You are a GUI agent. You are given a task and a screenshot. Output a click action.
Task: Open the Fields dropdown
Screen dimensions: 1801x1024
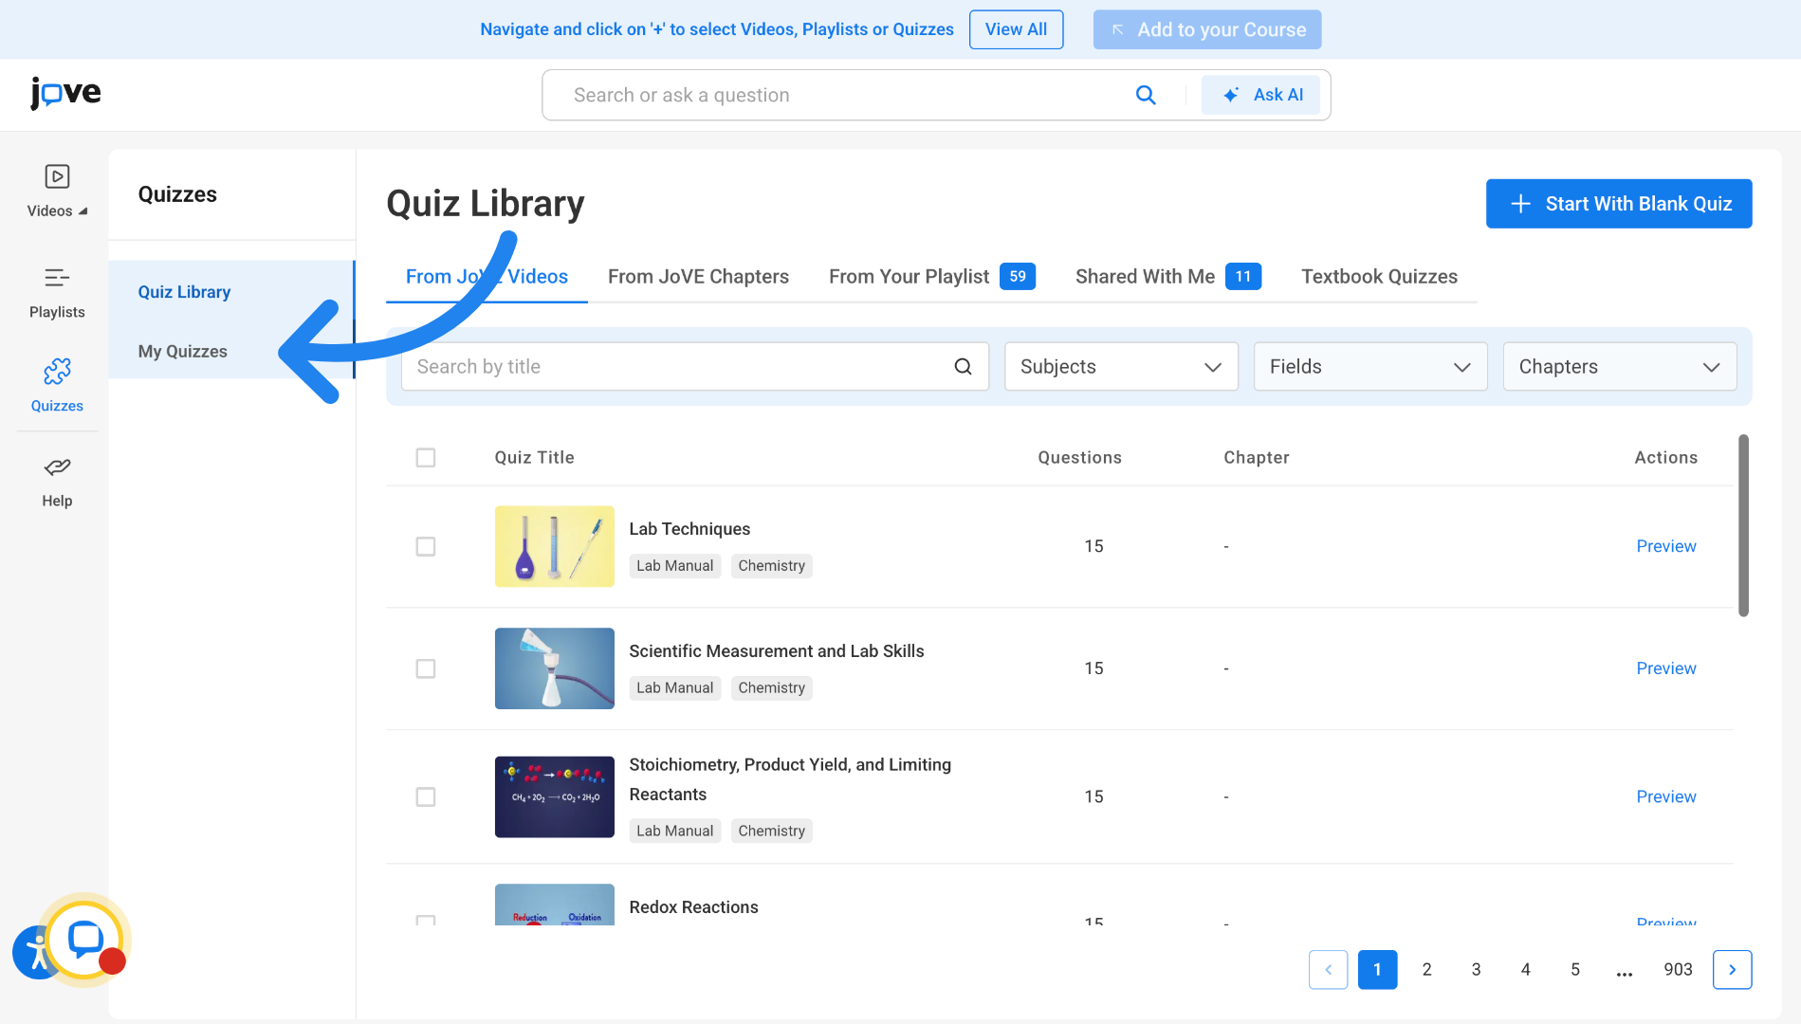pos(1370,367)
